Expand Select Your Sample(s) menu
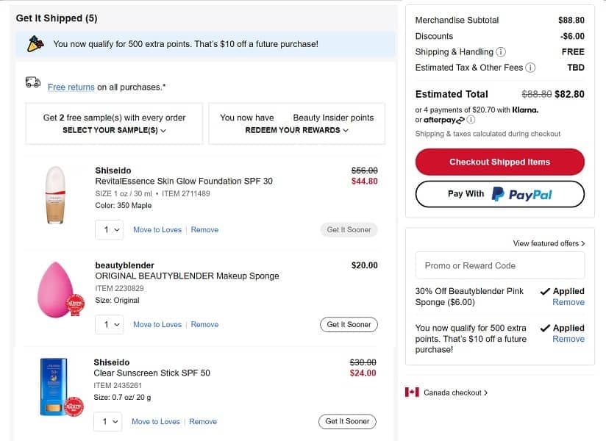The height and width of the screenshot is (441, 606). (114, 130)
